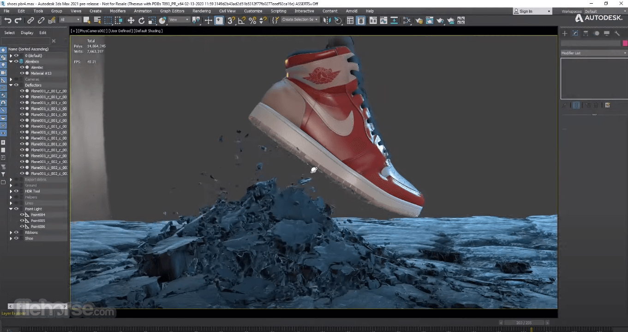The height and width of the screenshot is (332, 628).
Task: Click the pink color swatch in the right panel
Action: pyautogui.click(x=625, y=43)
